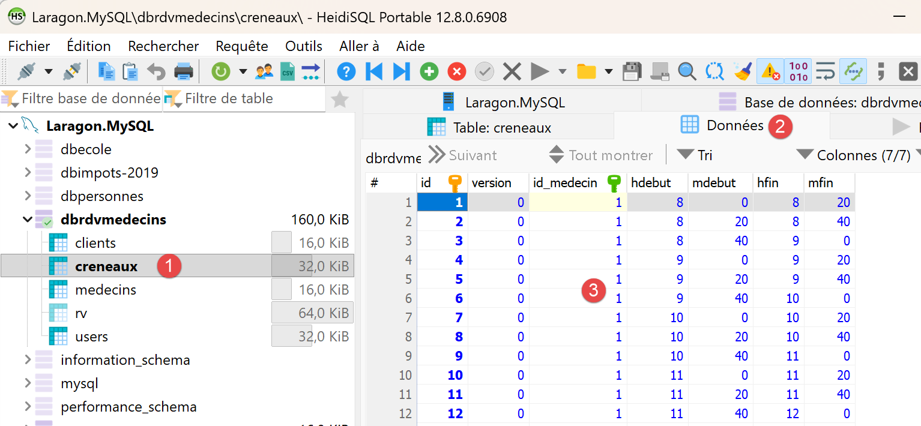Run query with grey play icon
Screen dimensions: 921x426
point(540,72)
